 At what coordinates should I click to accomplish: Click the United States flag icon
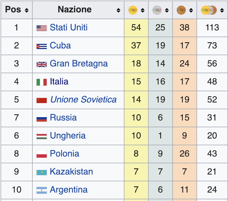coord(42,28)
